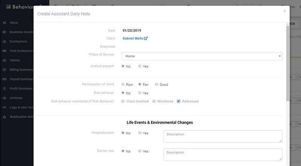
Task: Check the Crisis Involved checkbox
Action: coord(123,101)
